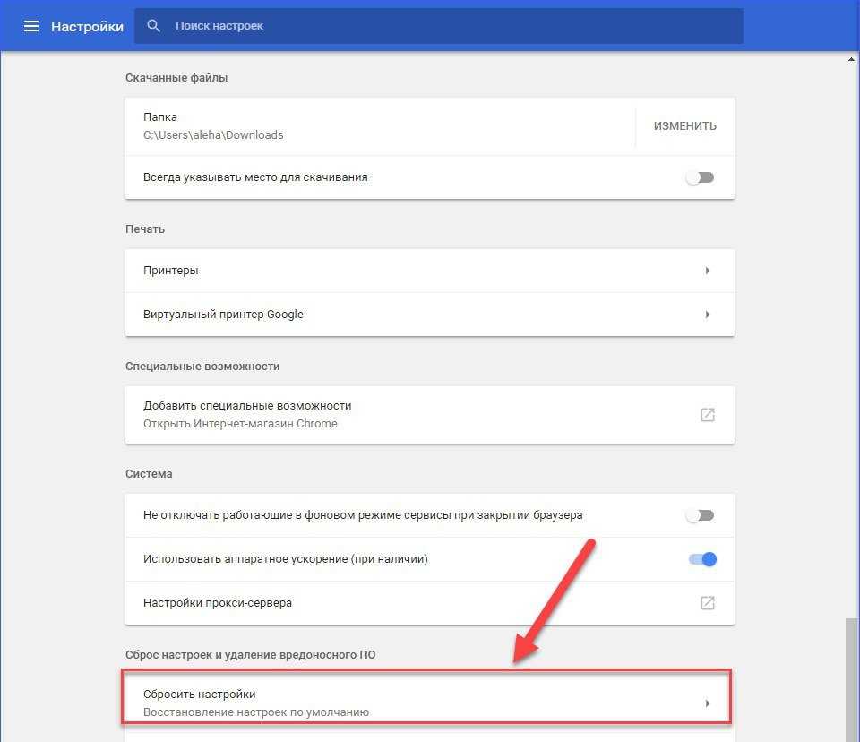
Task: Disable Использовать аппаратное ускорение switch
Action: [x=702, y=559]
